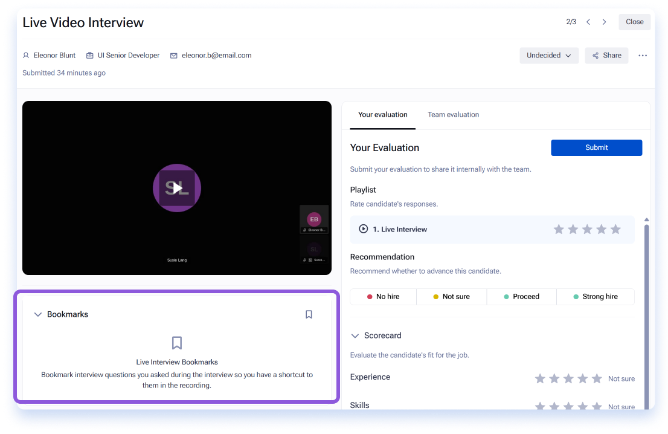The image size is (668, 434).
Task: Click candidate name Eleonor Blunt
Action: [54, 56]
